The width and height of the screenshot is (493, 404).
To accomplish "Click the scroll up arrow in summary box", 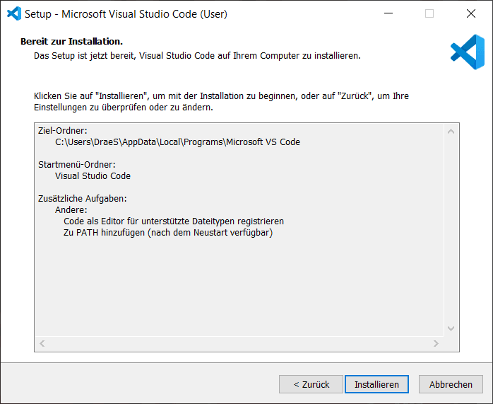I will [451, 131].
